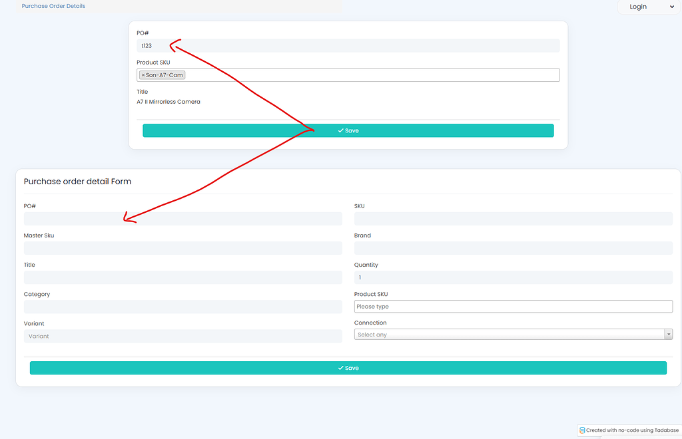Viewport: 682px width, 439px height.
Task: Click the arrow icon on Connection select box
Action: [669, 334]
